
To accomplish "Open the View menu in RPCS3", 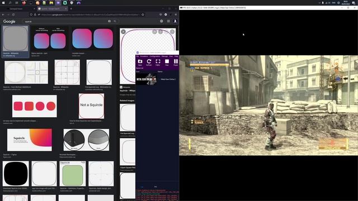I will 171,56.
